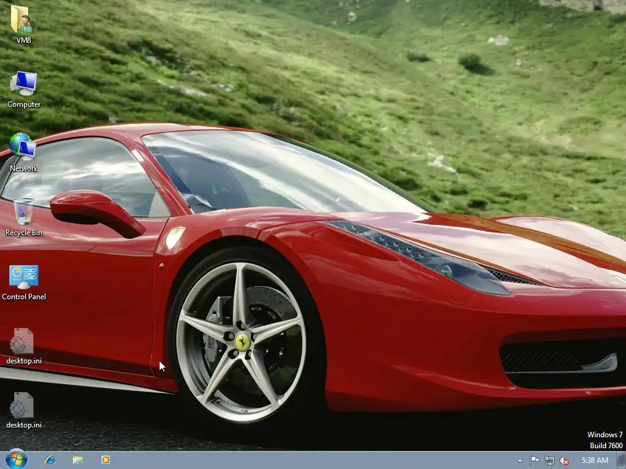Click the VM8 icon label

[x=24, y=40]
